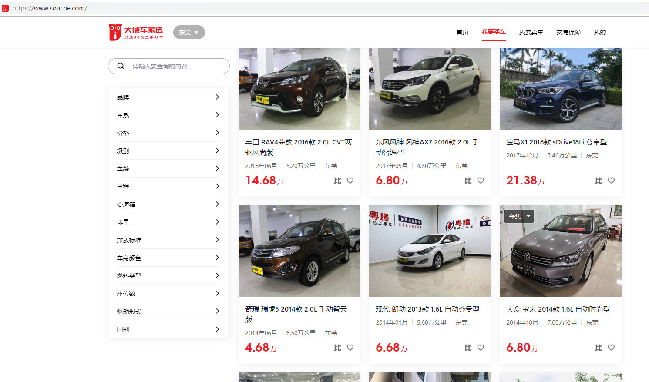
Task: Open 现代 朗动 2013款 listing title
Action: click(427, 309)
